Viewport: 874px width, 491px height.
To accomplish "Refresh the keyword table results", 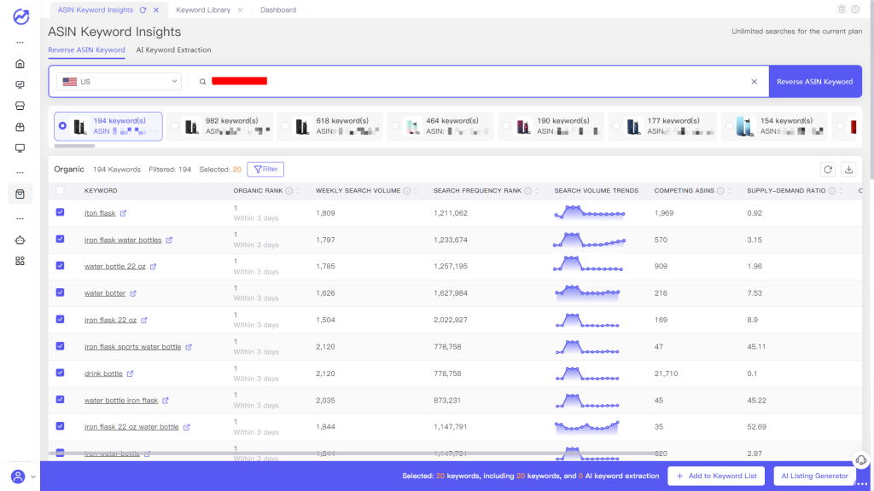I will pyautogui.click(x=828, y=170).
